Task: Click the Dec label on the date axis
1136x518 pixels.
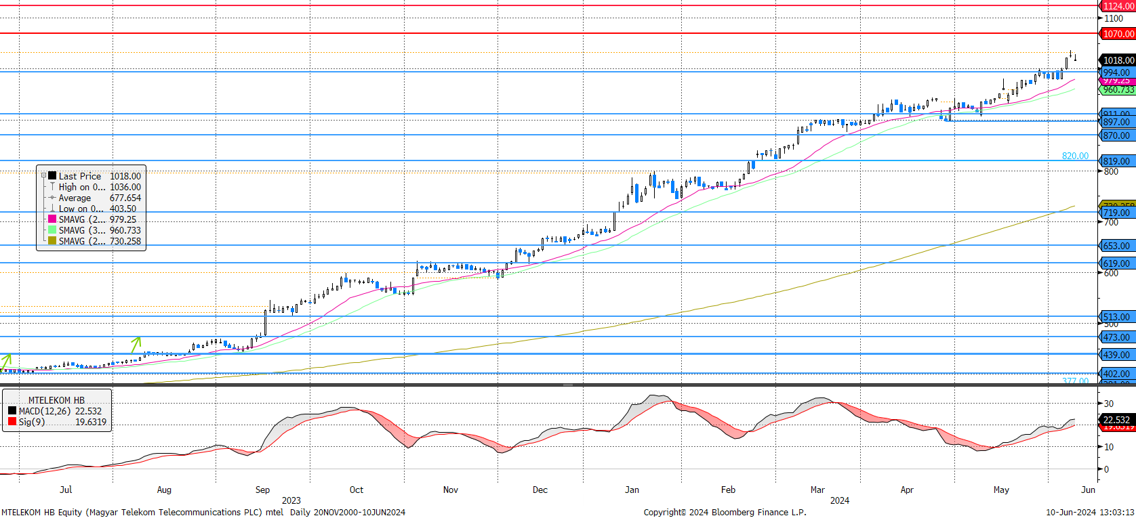Action: click(540, 490)
